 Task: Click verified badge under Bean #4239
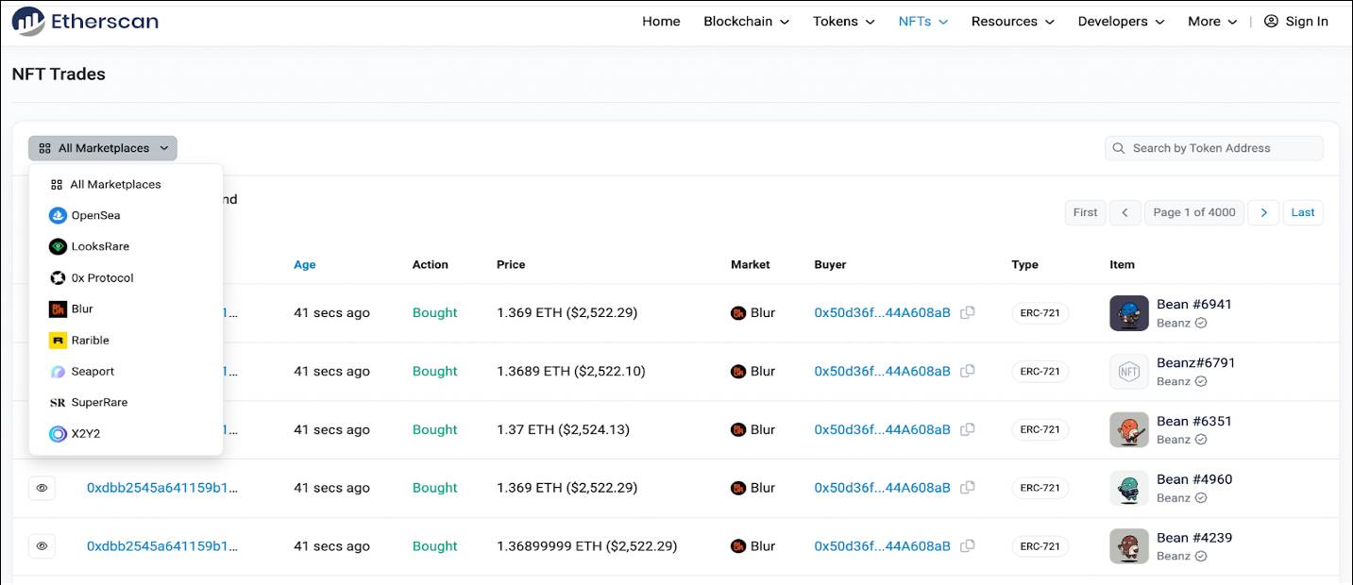(1201, 556)
